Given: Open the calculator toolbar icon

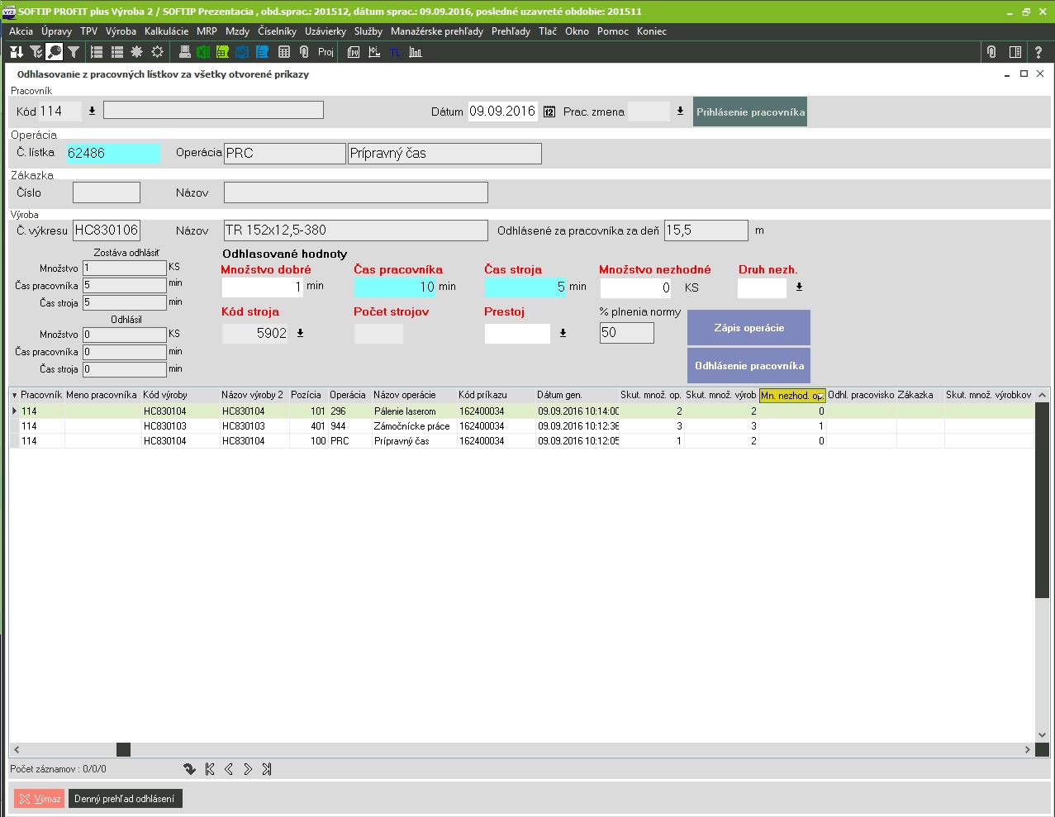Looking at the screenshot, I should pos(284,52).
